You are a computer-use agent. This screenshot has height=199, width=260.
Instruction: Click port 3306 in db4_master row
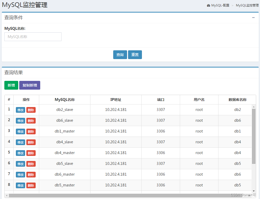[x=161, y=153]
